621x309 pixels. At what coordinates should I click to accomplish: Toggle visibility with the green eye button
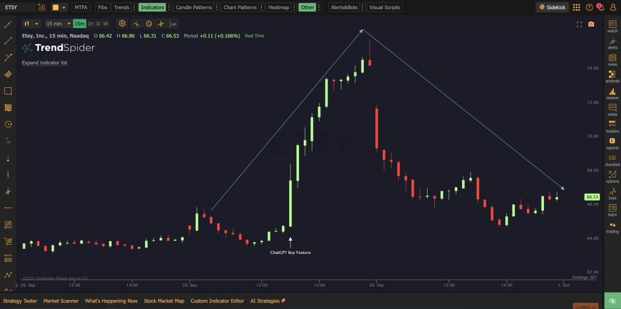(x=613, y=301)
